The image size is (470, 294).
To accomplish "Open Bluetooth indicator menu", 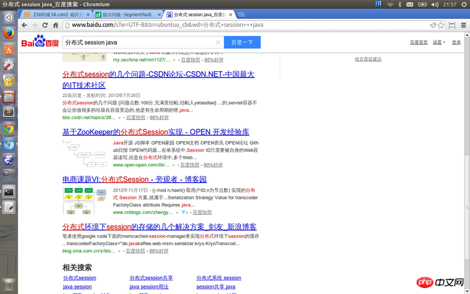I will coord(399,5).
